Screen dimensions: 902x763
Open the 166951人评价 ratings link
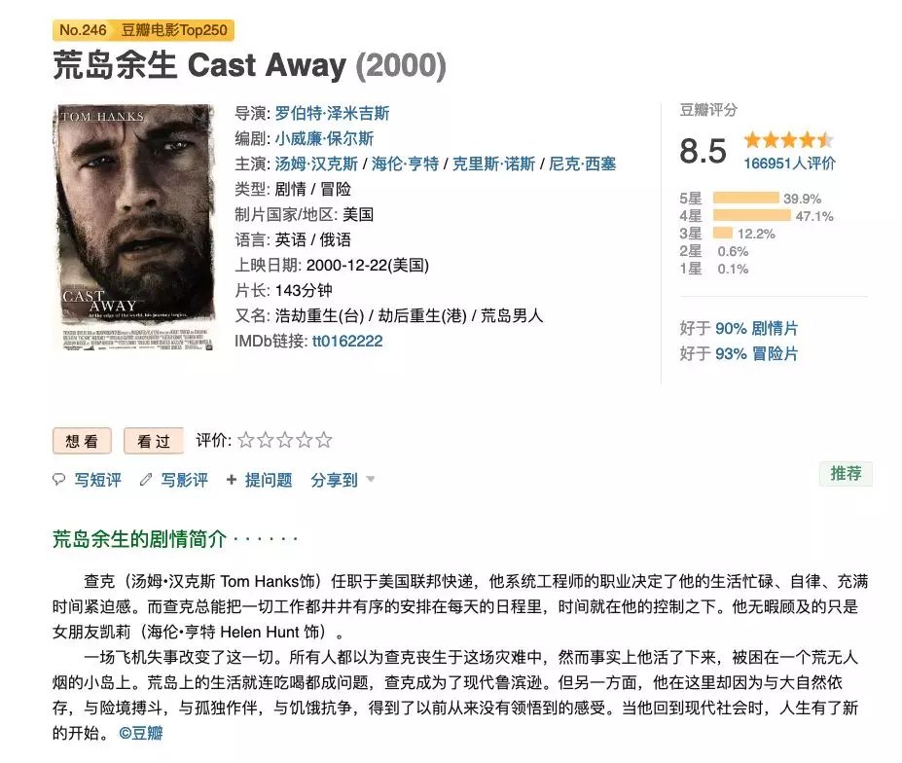pos(789,163)
